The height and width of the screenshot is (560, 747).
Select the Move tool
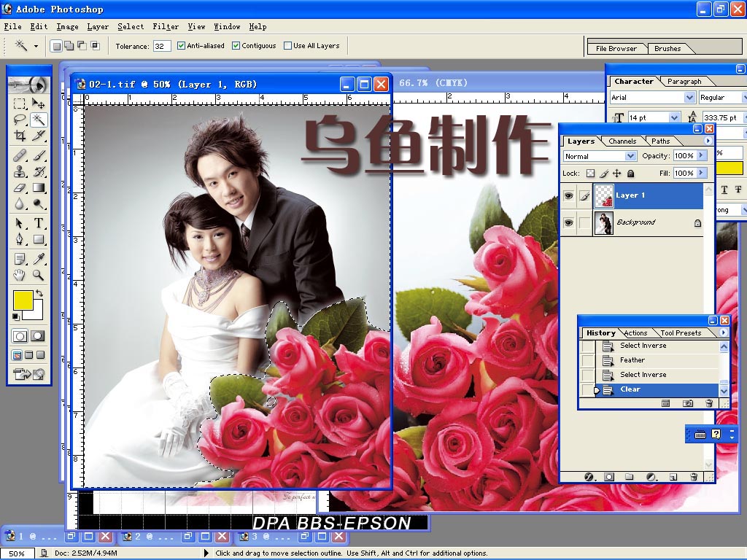pos(38,104)
